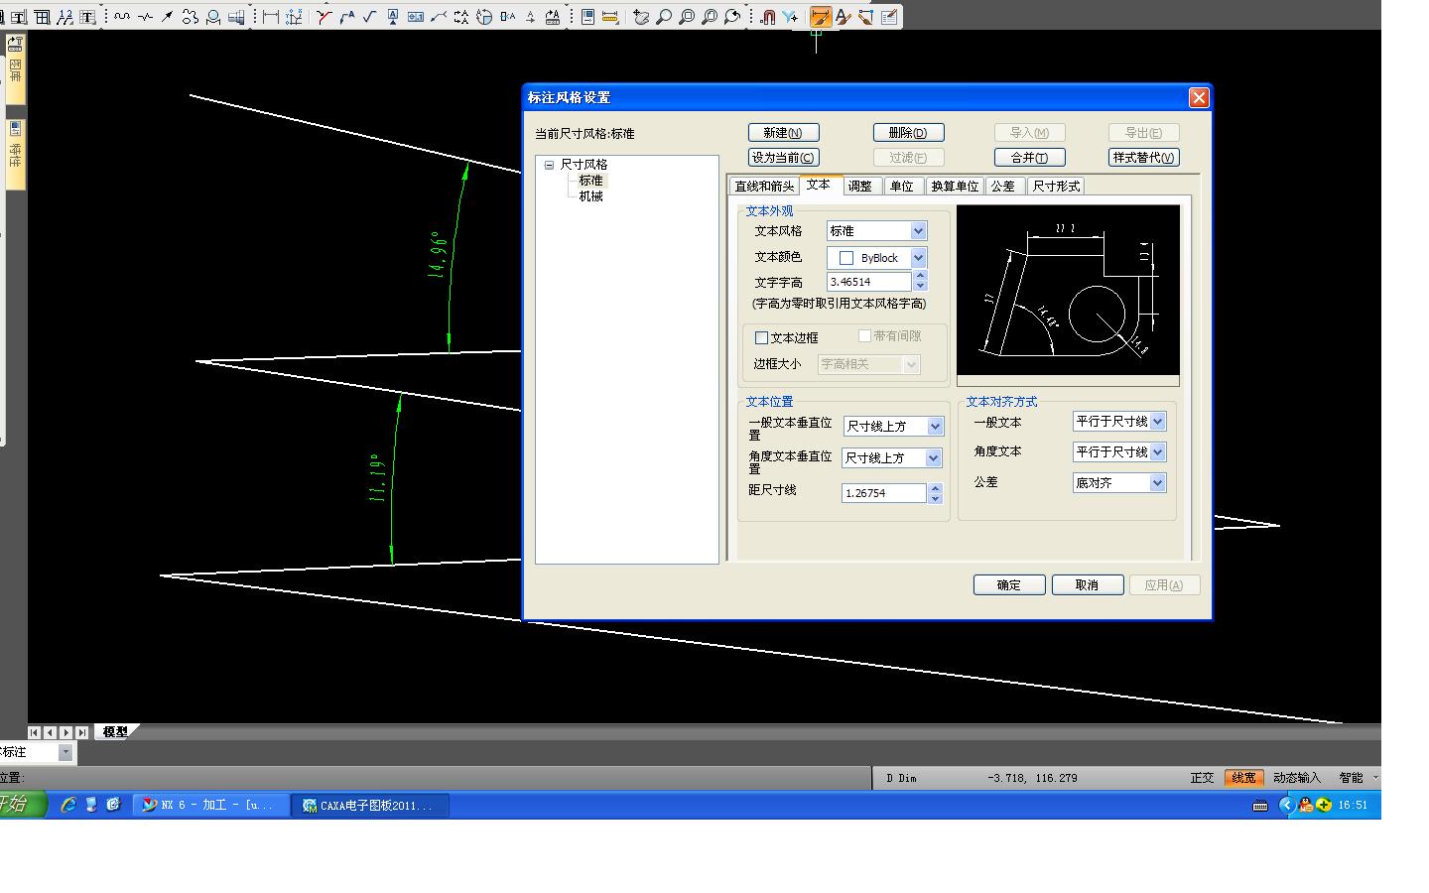Collapse the 尺寸风格 tree node

point(549,165)
